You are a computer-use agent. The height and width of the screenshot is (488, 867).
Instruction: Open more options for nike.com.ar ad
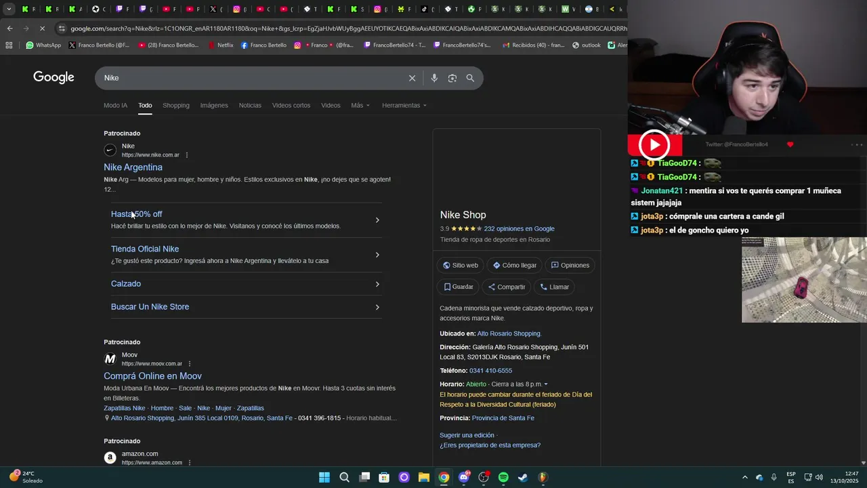(187, 155)
